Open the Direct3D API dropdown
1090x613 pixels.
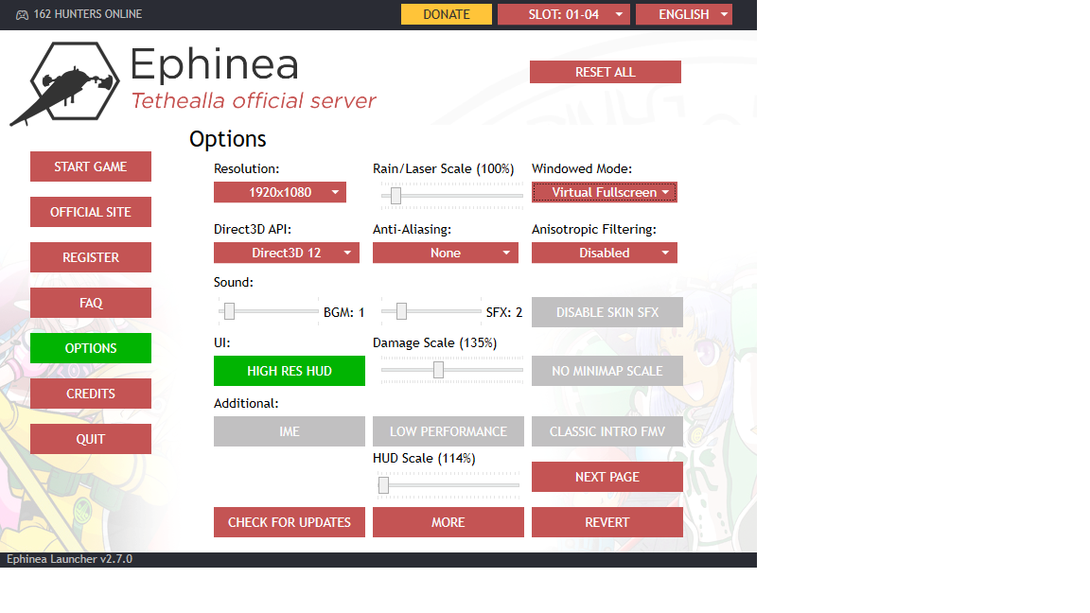tap(287, 253)
